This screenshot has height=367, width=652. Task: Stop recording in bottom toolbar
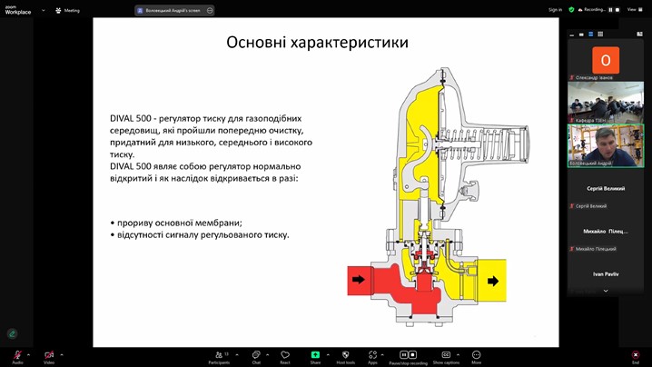(412, 354)
